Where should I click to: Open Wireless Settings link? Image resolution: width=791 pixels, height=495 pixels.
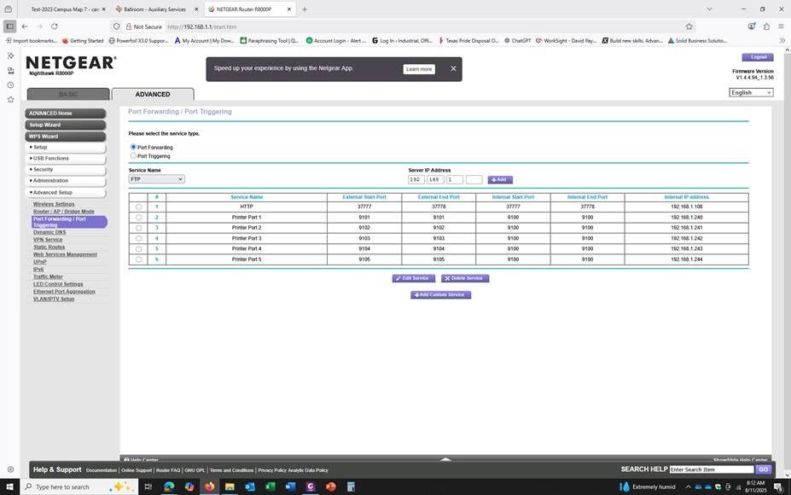[54, 204]
